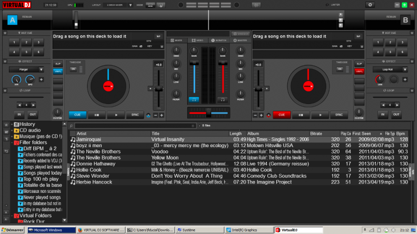The height and width of the screenshot is (234, 417).
Task: Click the pitch minus button on deck A
Action: [x=155, y=115]
